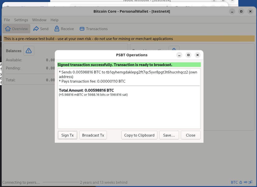Click '2 years and 13 weeks behind' text
The height and width of the screenshot is (187, 257).
coord(104,182)
